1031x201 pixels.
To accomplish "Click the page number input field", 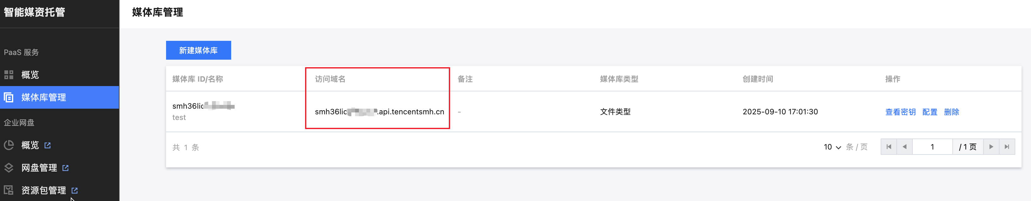I will [x=932, y=147].
